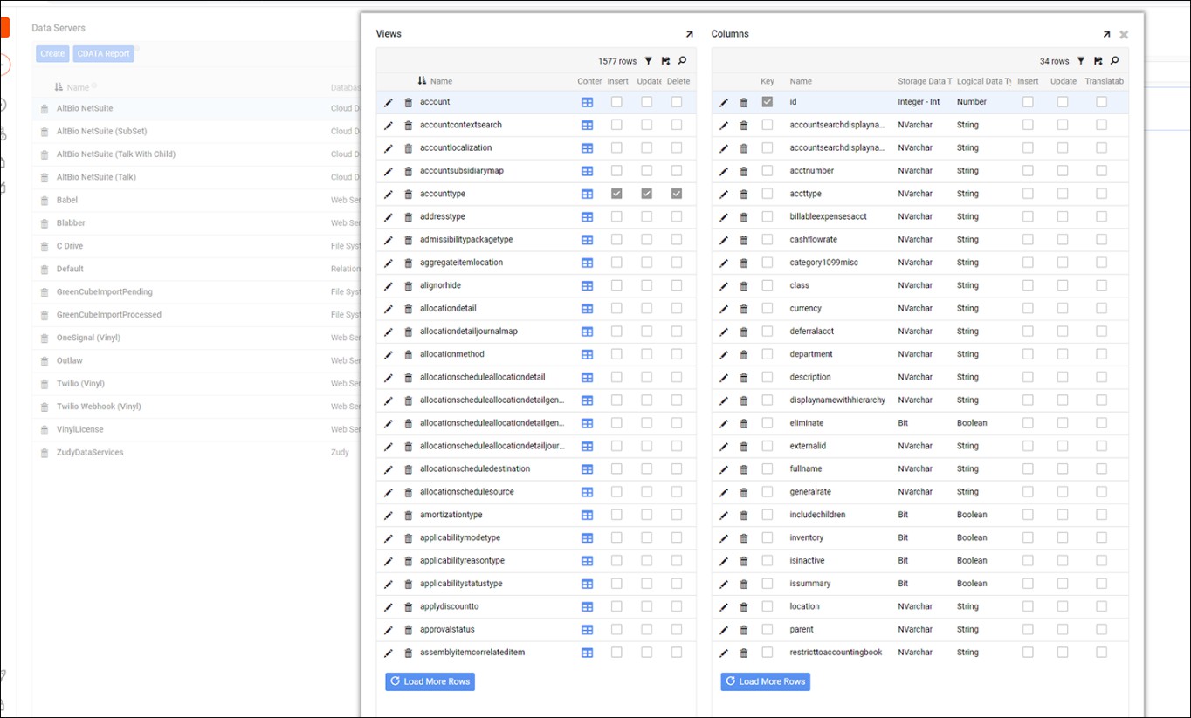Click Load More Rows under Columns
Viewport: 1191px width, 718px height.
[766, 681]
